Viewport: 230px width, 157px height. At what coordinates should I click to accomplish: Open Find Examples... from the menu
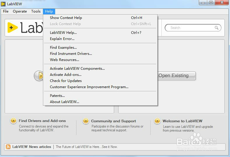tap(100, 48)
